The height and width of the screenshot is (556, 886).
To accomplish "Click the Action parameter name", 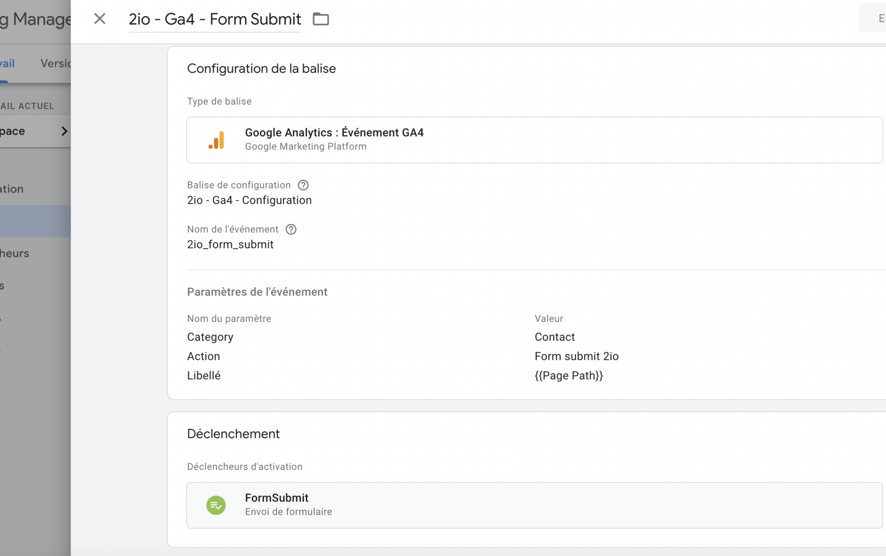I will pos(204,356).
